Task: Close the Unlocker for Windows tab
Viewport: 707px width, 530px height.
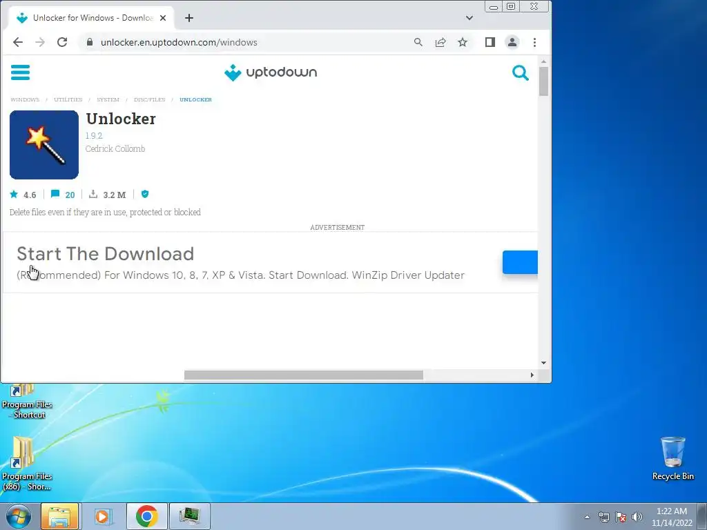Action: coord(163,18)
